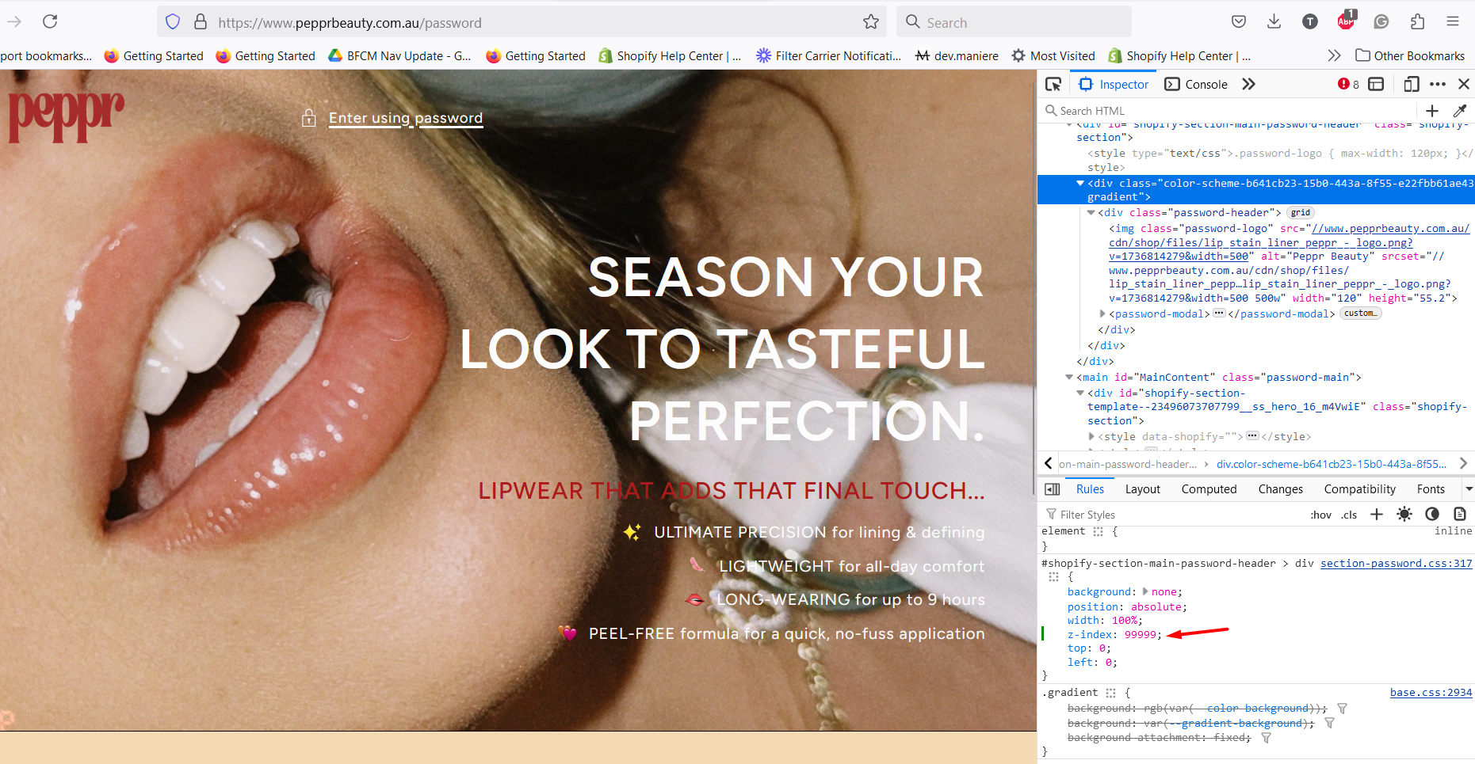Open the Layout sidebar tab

1142,489
